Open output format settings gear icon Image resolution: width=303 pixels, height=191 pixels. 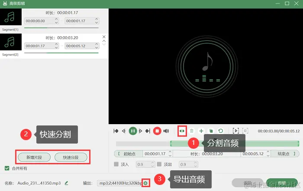(146, 183)
